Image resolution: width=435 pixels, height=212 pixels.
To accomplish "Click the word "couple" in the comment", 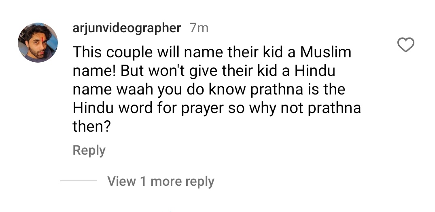I will tap(129, 52).
